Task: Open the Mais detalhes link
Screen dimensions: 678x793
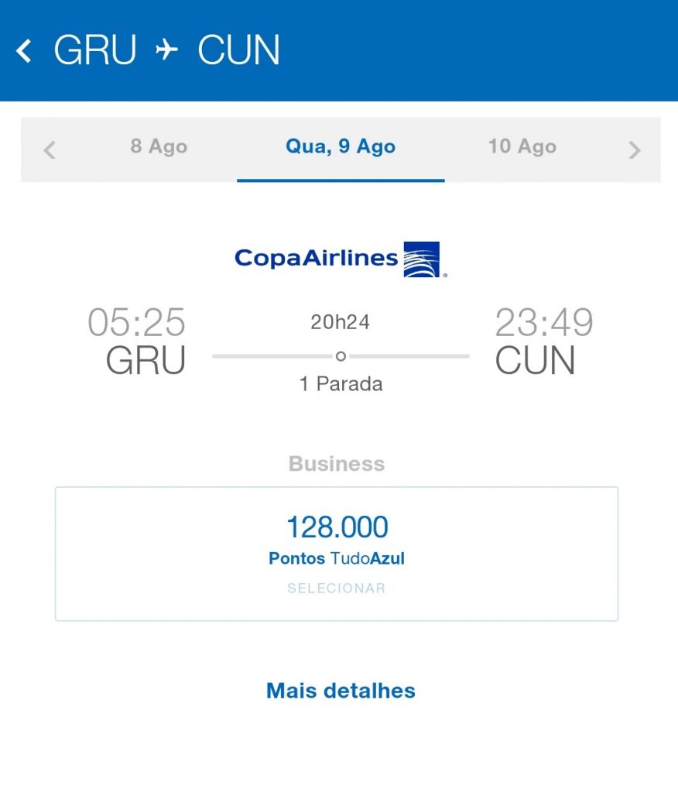Action: [x=341, y=691]
